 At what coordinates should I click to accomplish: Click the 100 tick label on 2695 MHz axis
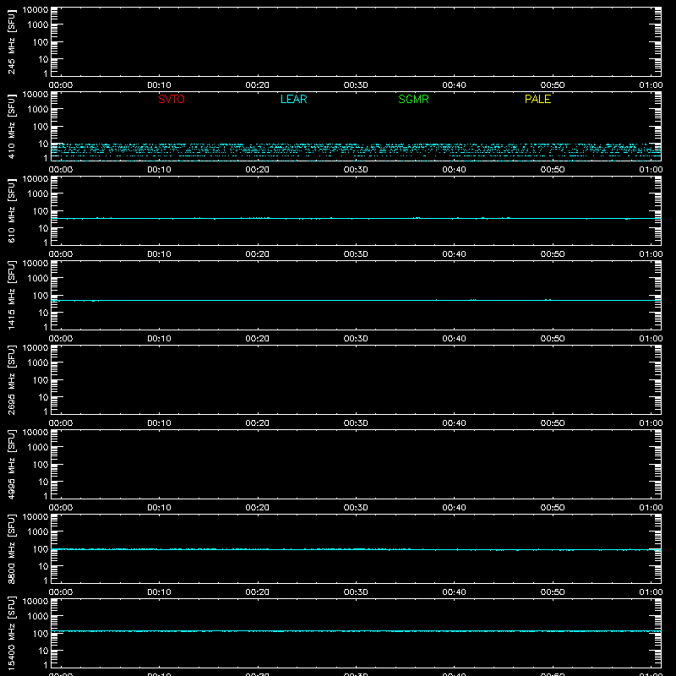click(41, 380)
